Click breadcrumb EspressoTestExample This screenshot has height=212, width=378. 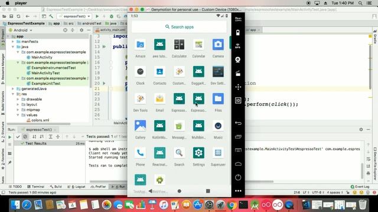(24, 24)
